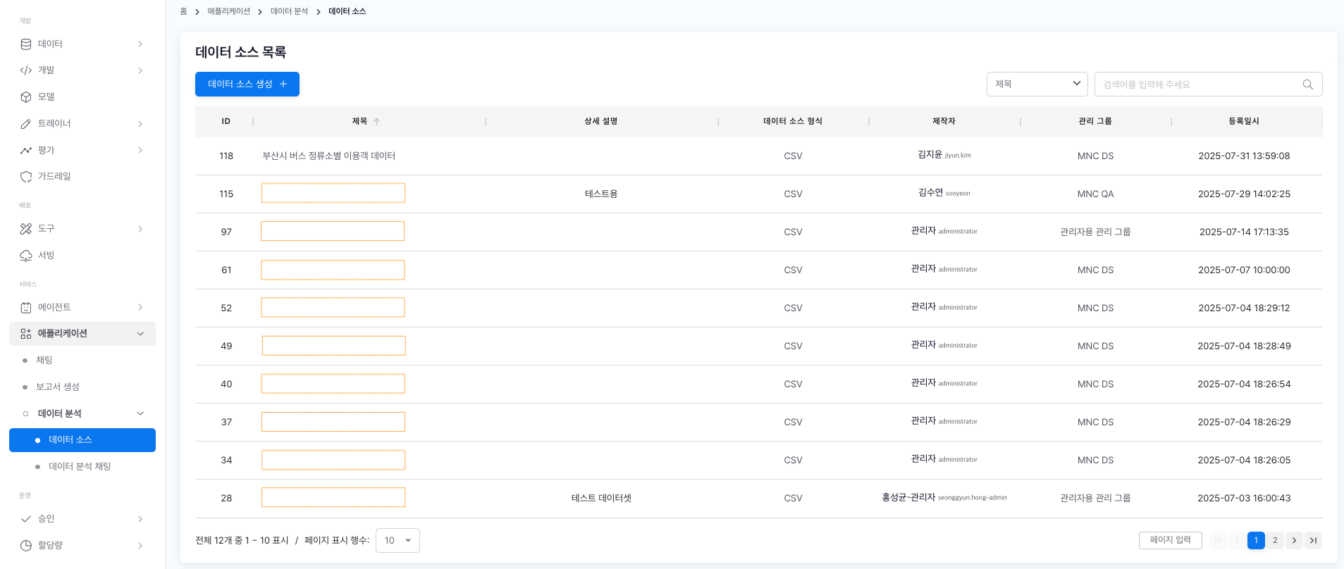Screen dimensions: 1344x569
Task: Select 보고서 생성 in the sidebar
Action: tap(58, 387)
